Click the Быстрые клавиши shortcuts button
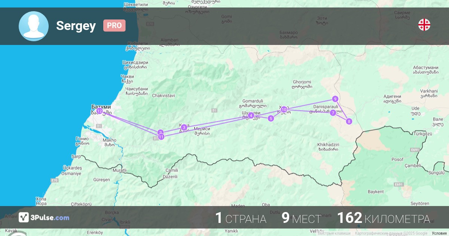Image resolution: width=449 pixels, height=236 pixels. click(x=335, y=233)
